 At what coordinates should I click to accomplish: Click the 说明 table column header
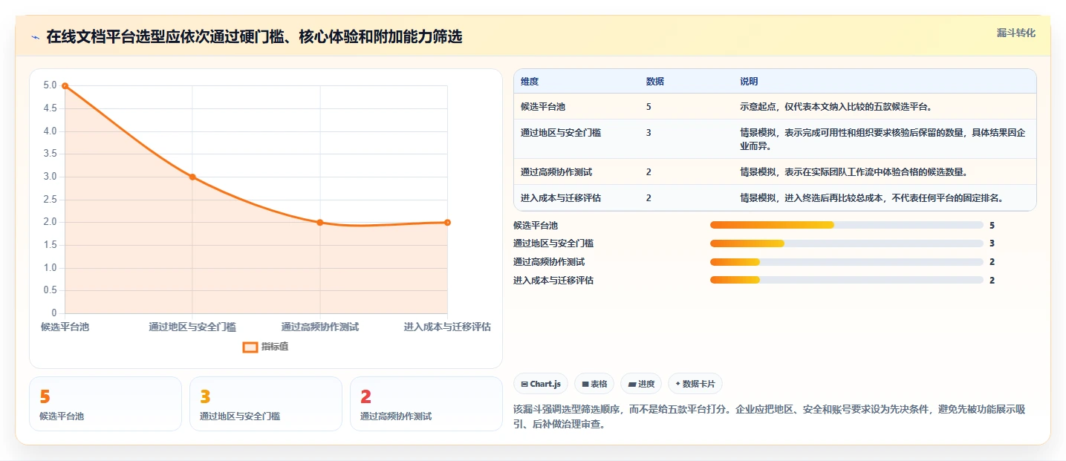[x=749, y=81]
